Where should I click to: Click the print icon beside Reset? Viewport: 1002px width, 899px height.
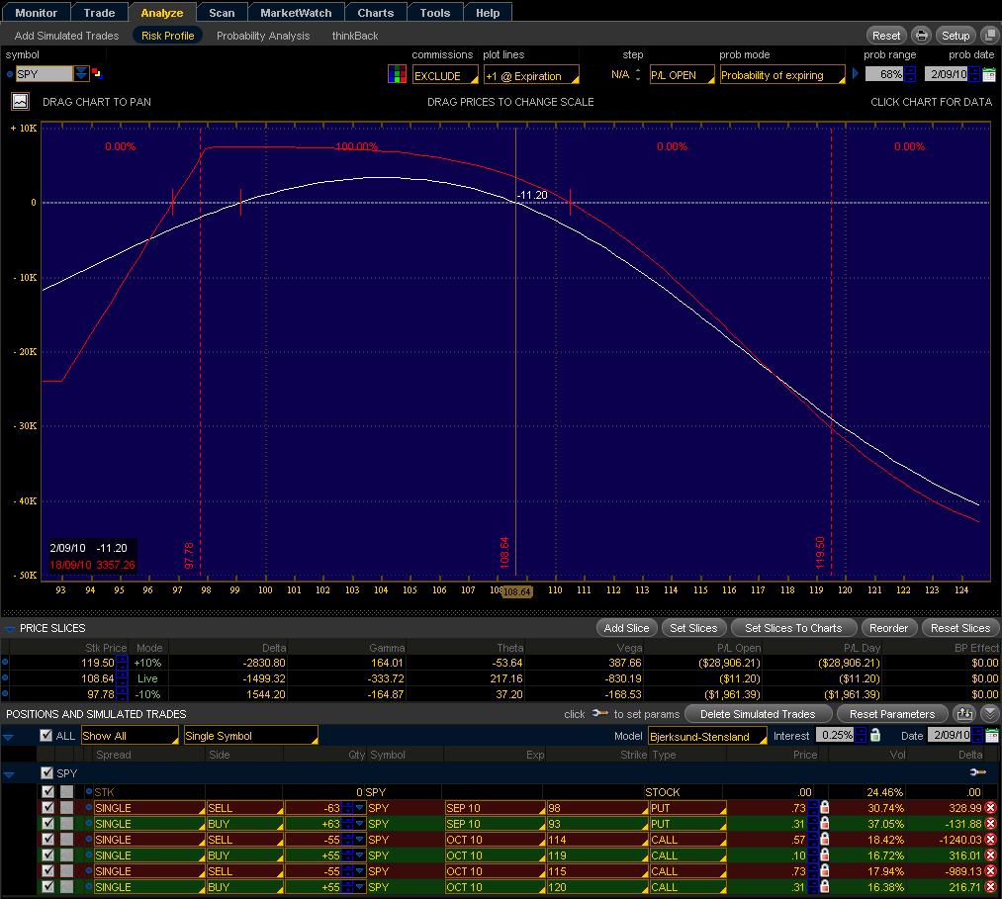(x=921, y=36)
